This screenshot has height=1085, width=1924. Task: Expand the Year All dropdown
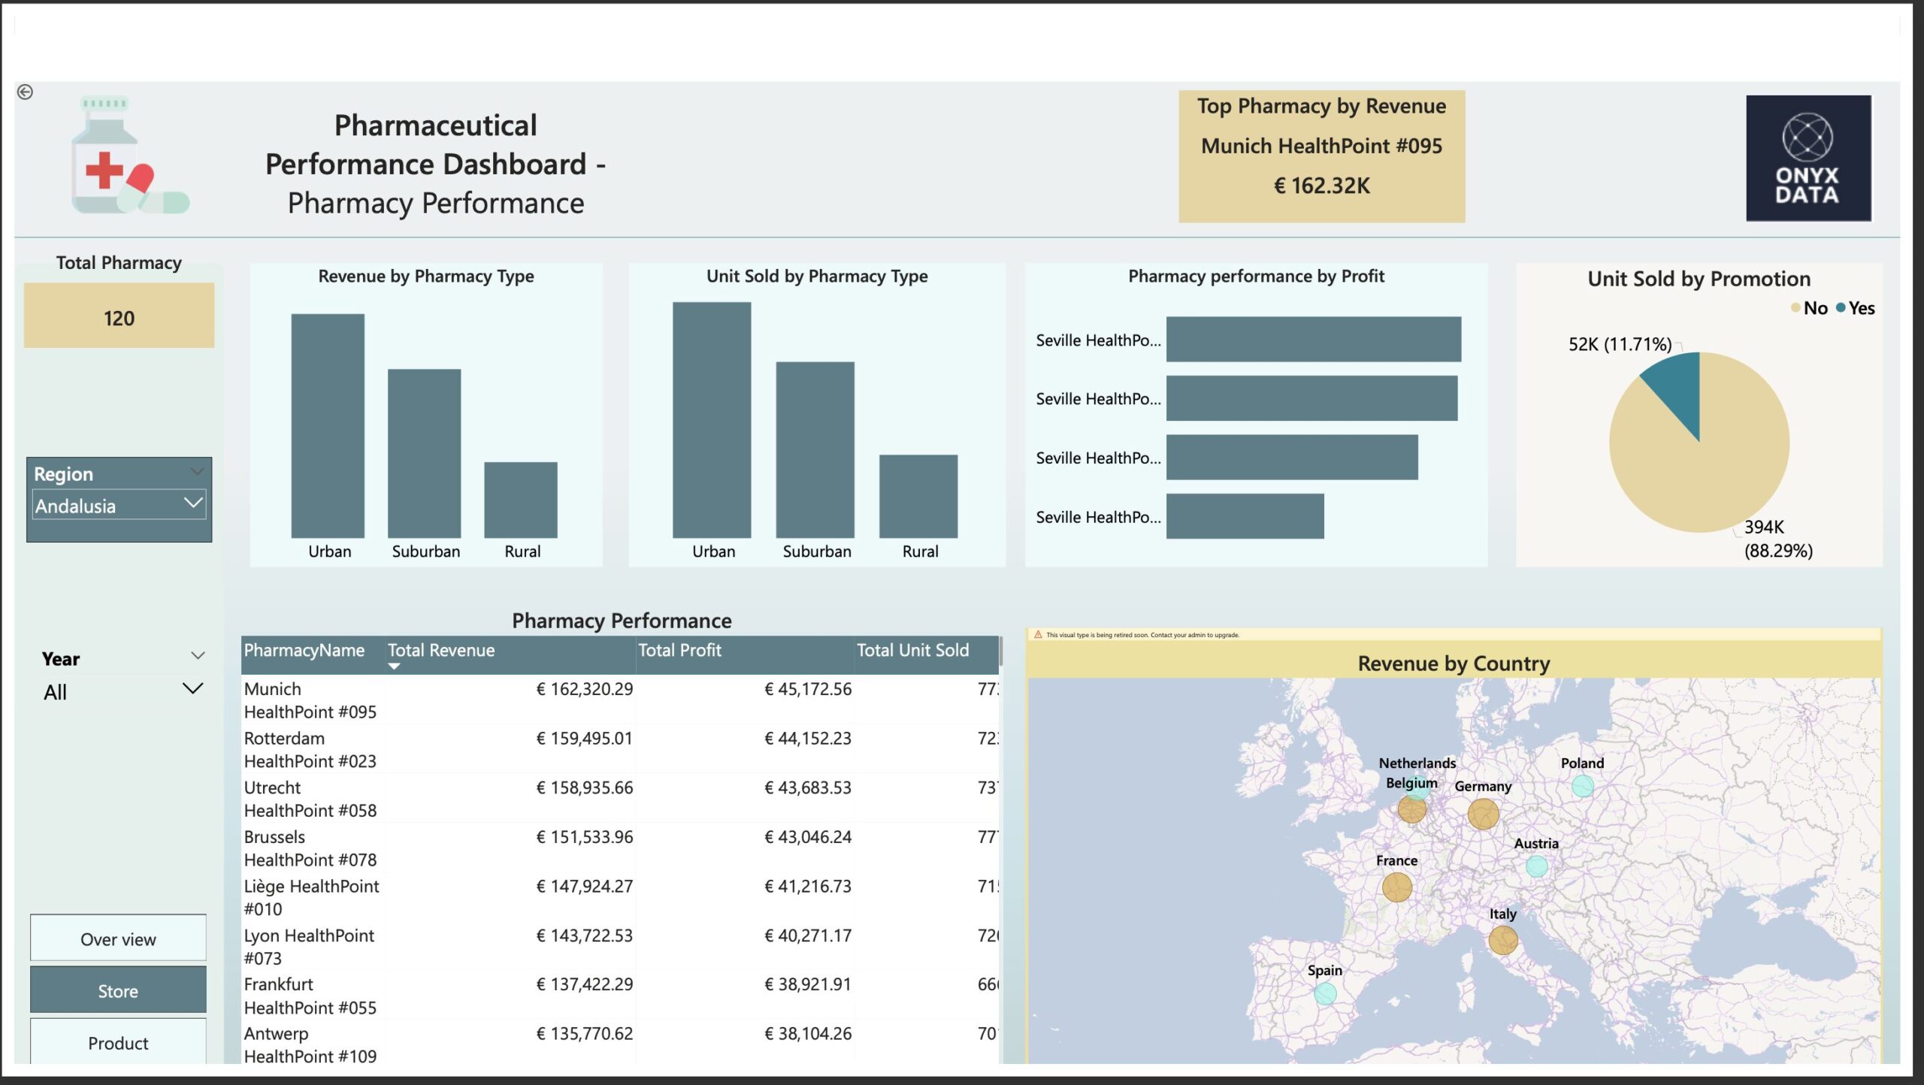click(x=193, y=689)
